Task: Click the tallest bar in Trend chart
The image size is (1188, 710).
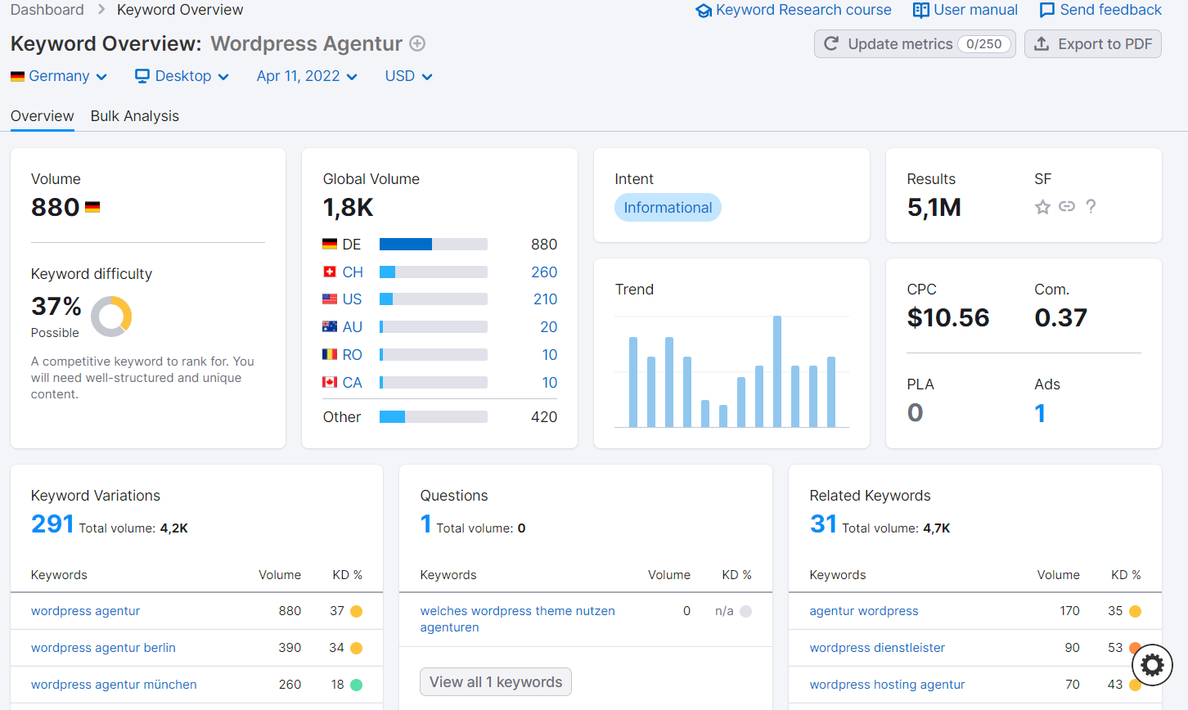Action: pos(777,371)
